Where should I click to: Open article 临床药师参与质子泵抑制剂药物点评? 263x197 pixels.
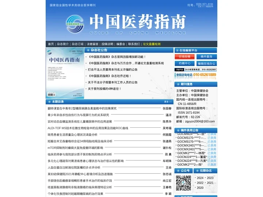click(x=80, y=154)
